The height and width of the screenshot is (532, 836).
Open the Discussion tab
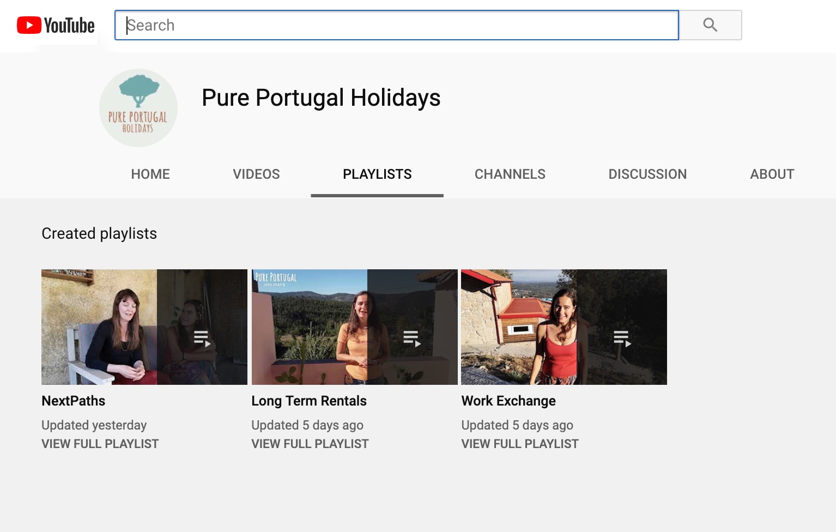(647, 174)
